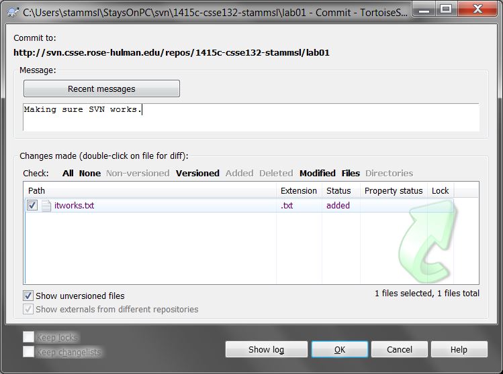Sort the file list by Path column
This screenshot has height=374, width=503.
coord(150,190)
